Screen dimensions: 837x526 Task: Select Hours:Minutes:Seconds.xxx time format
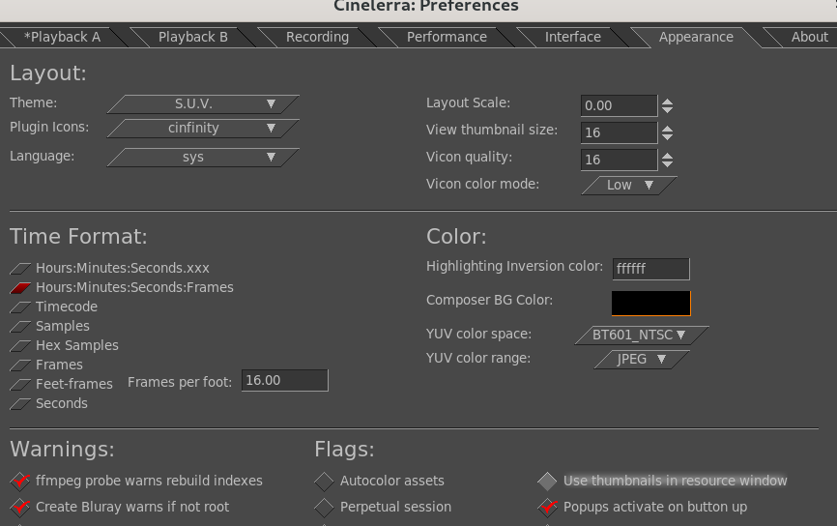coord(109,268)
